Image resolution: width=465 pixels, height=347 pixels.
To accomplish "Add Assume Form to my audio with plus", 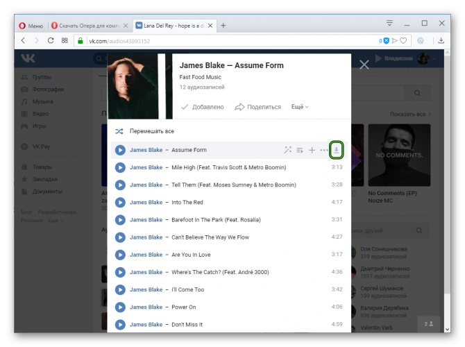I will (x=312, y=150).
